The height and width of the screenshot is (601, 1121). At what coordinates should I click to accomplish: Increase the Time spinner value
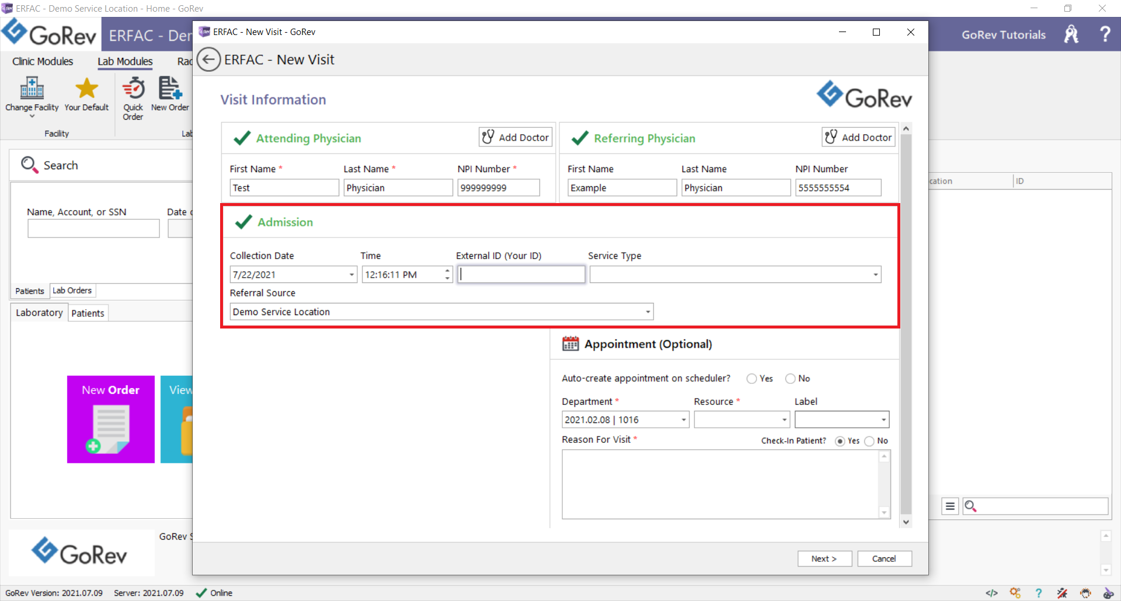coord(447,271)
